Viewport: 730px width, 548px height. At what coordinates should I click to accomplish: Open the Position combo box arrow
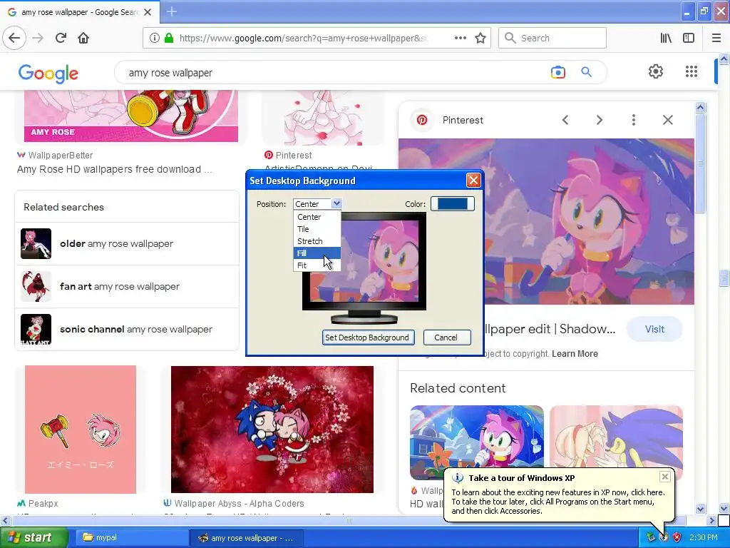[x=336, y=203]
